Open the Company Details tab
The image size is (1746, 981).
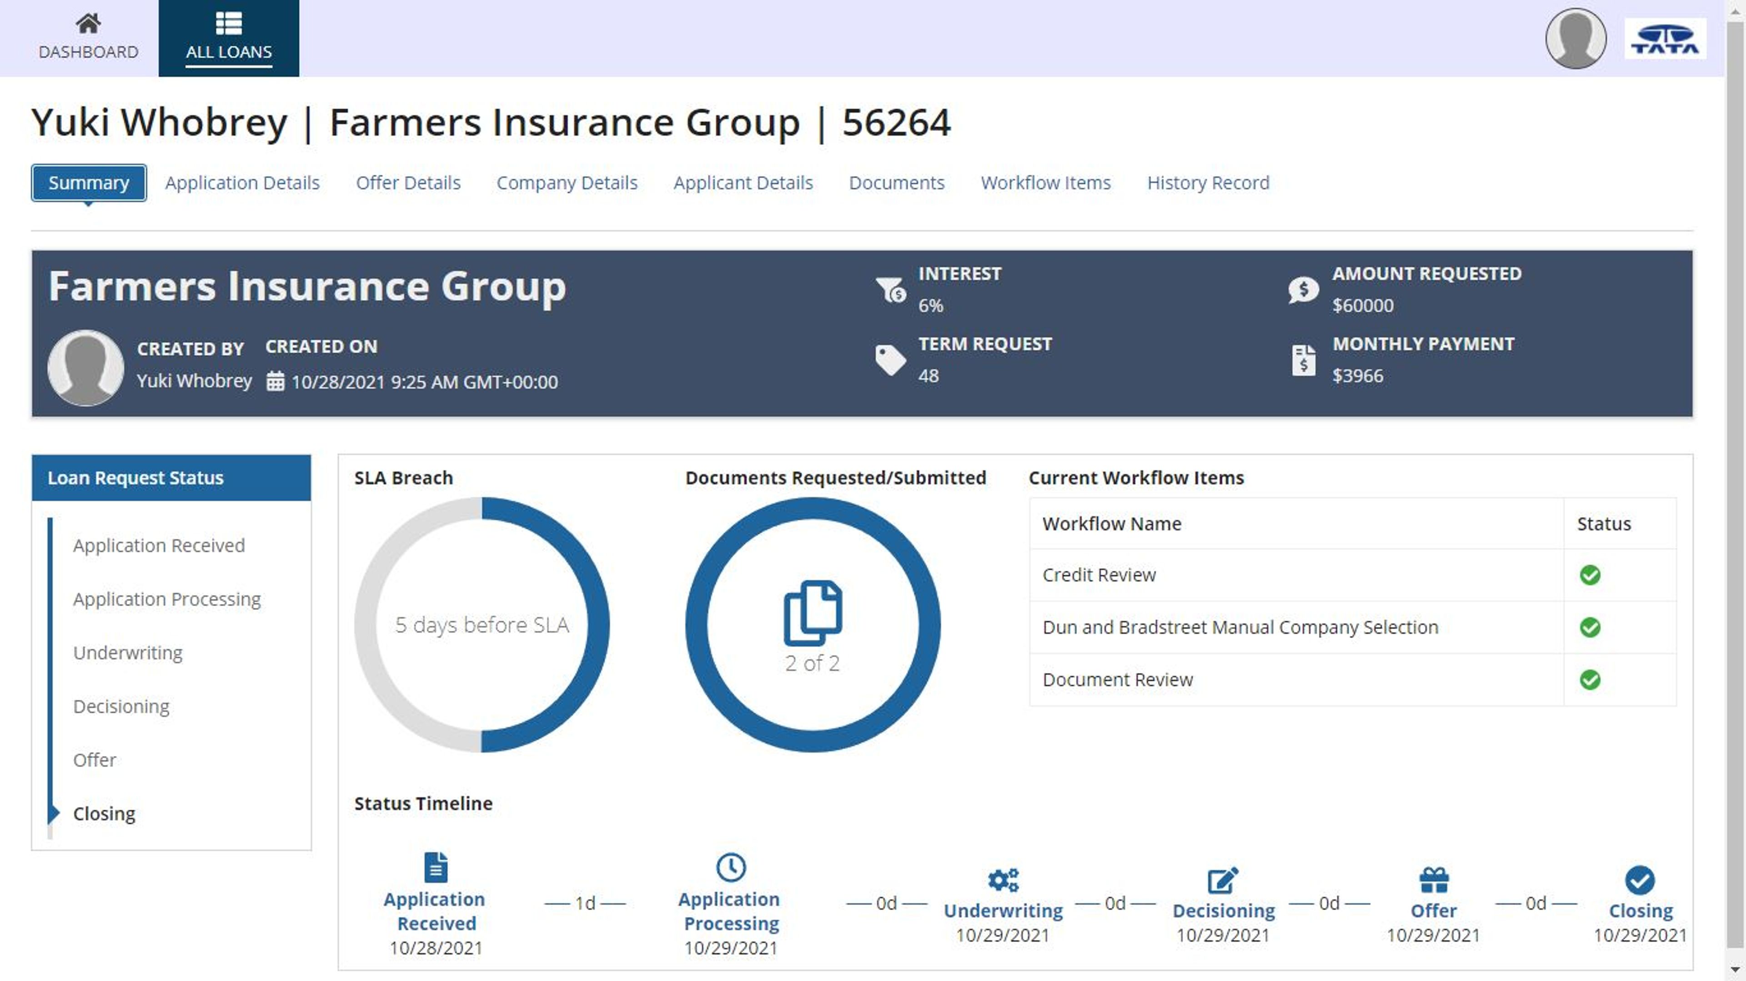click(567, 183)
